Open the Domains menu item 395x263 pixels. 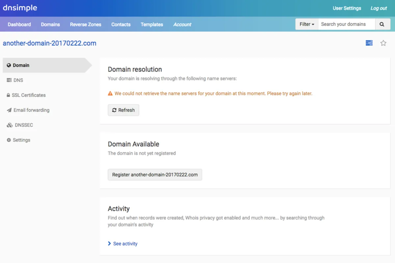click(50, 24)
